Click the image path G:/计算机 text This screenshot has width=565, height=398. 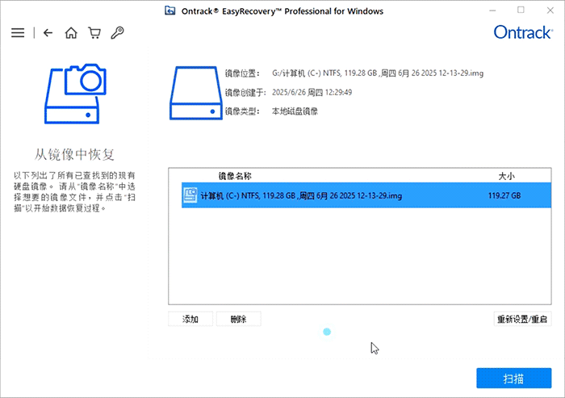(378, 73)
